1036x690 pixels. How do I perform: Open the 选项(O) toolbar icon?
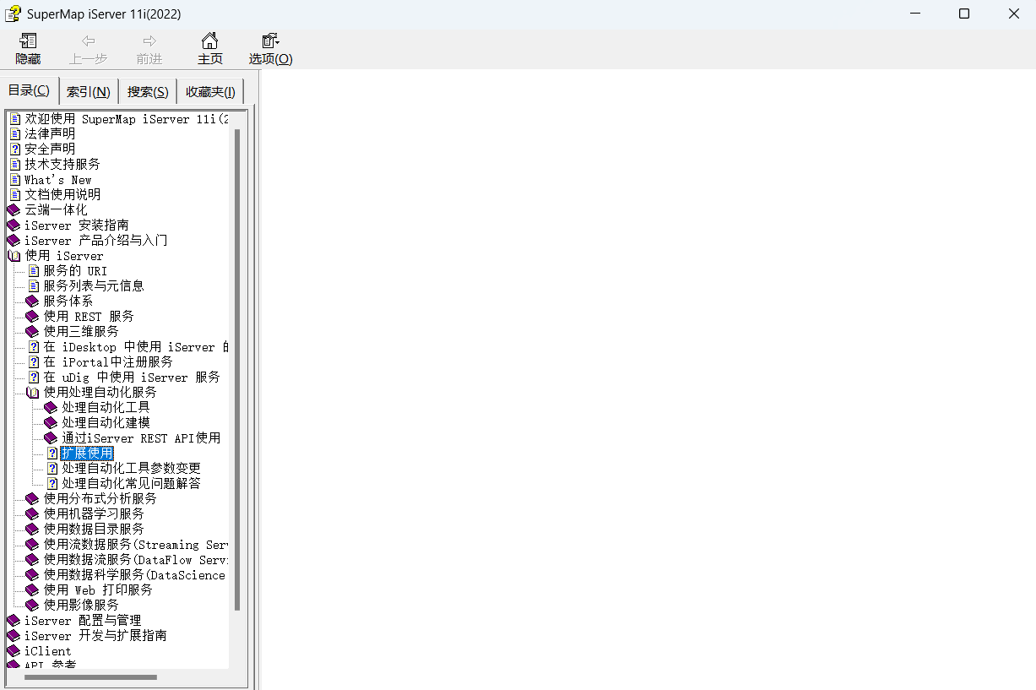[x=270, y=41]
